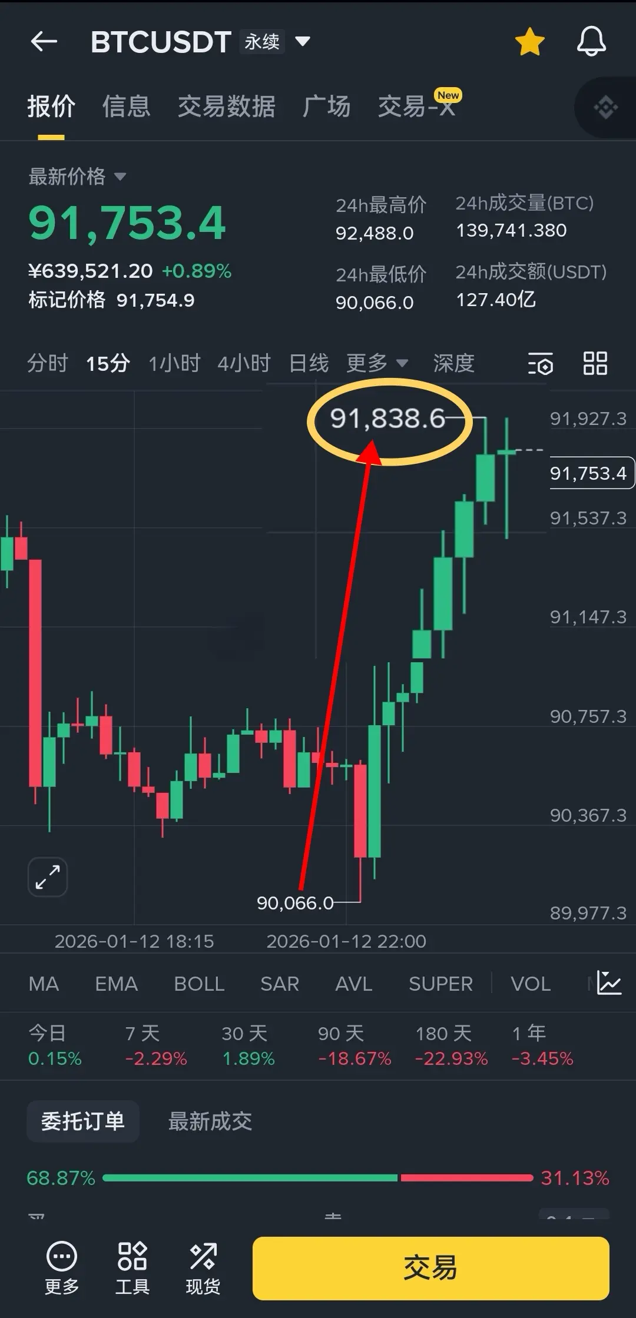Open the Tools icon at bottom

[132, 1268]
